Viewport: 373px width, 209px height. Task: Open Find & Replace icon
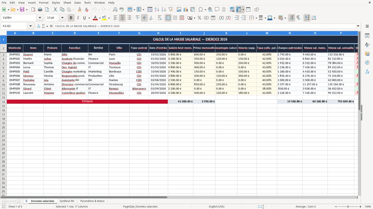point(115,10)
